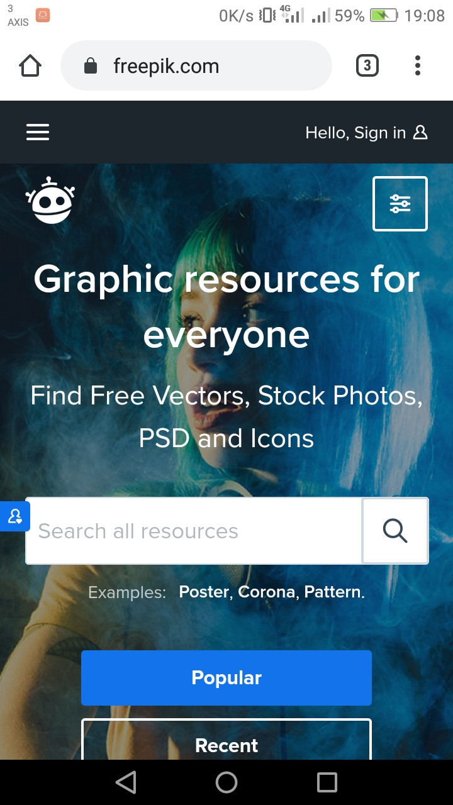Tap the Android back navigation button

[126, 782]
